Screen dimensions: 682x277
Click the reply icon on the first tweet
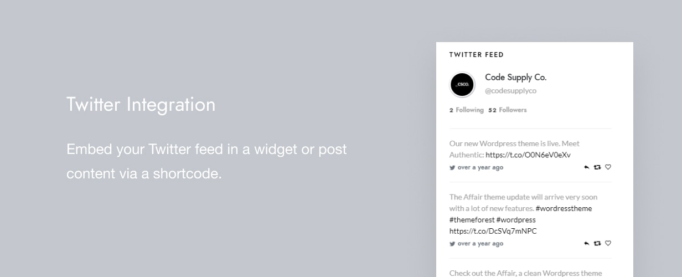pyautogui.click(x=587, y=167)
